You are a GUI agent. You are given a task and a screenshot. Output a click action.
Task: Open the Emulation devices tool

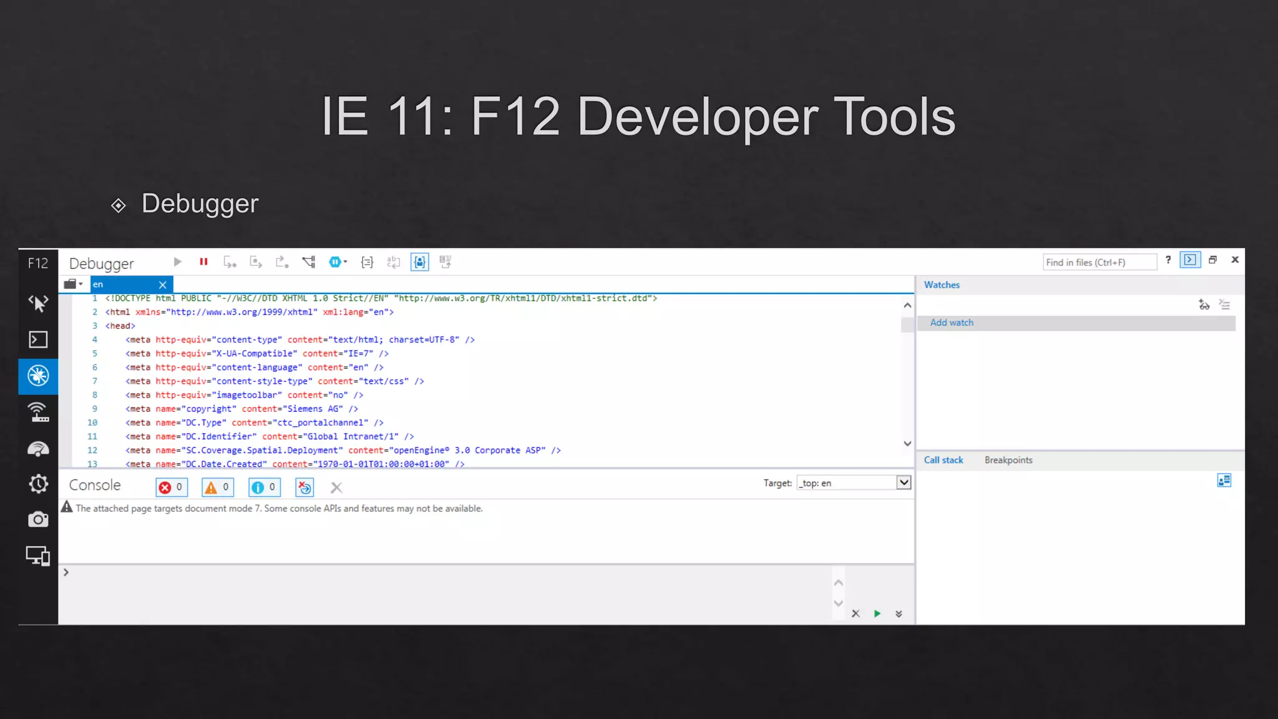pyautogui.click(x=38, y=555)
